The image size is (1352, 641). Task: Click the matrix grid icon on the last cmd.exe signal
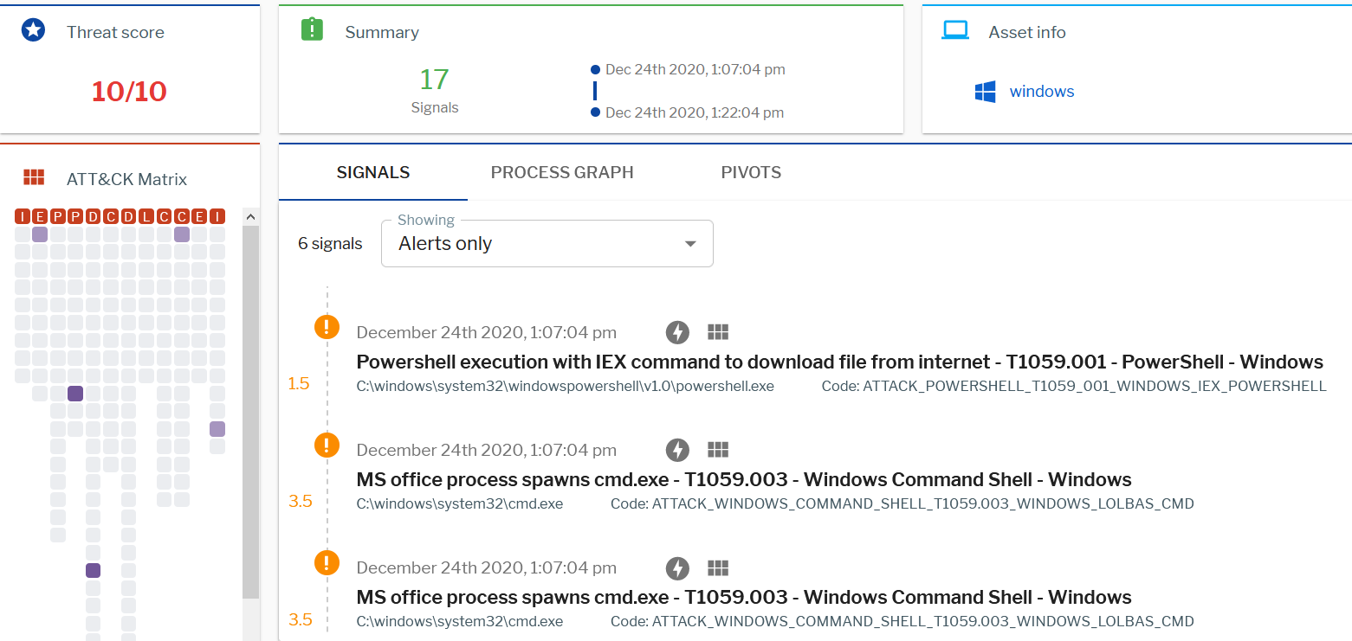(718, 568)
